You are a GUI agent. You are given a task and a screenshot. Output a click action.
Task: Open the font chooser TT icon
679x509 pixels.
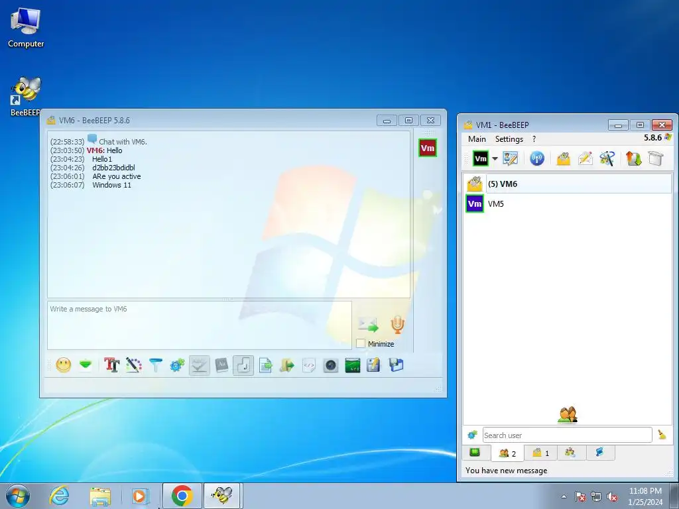click(111, 365)
